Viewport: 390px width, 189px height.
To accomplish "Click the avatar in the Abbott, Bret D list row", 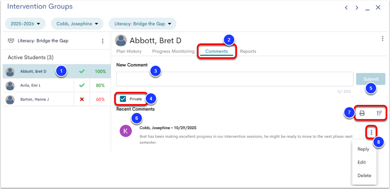I will click(10, 71).
